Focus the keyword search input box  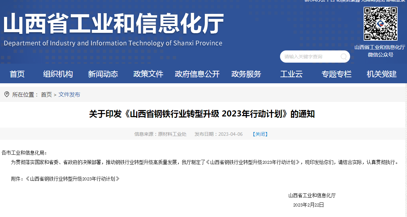[310, 57]
